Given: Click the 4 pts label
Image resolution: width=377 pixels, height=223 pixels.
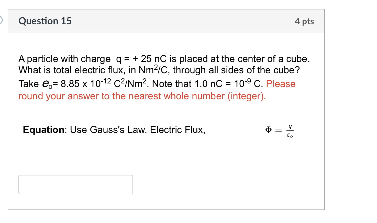Looking at the screenshot, I should point(304,21).
